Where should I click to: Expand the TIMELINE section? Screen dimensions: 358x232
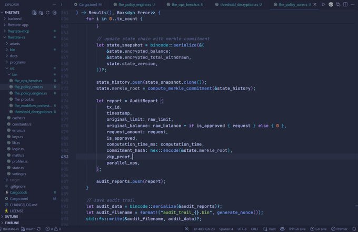12,223
